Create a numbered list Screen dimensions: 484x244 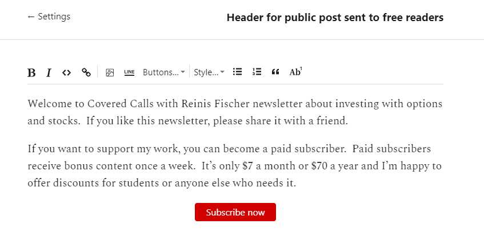click(x=257, y=72)
